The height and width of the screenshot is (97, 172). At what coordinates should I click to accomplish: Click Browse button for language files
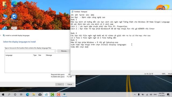click(x=64, y=51)
